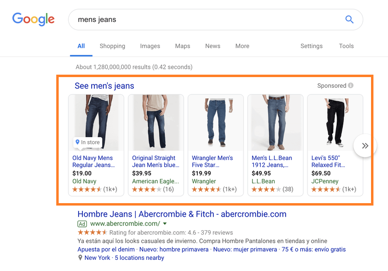Open Levi's 550 Relaxed Fit product link
This screenshot has height=271, width=388.
328,161
